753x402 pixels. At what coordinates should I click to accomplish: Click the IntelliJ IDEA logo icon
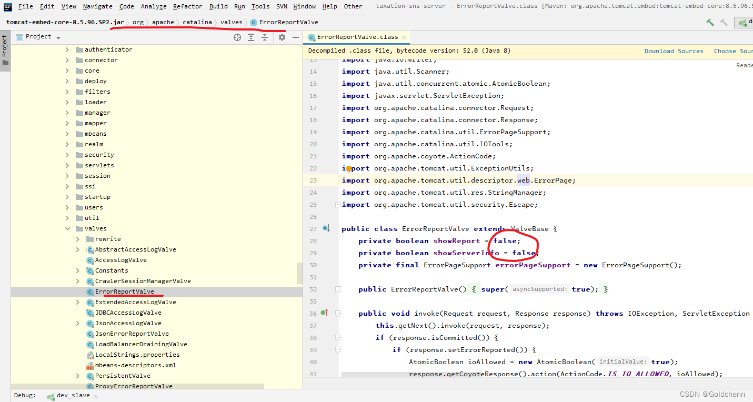(x=8, y=6)
